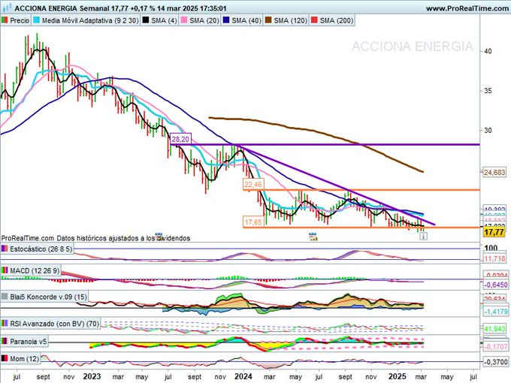The image size is (511, 383).
Task: Click the Blai5 Koncorde indicator icon
Action: (5, 297)
